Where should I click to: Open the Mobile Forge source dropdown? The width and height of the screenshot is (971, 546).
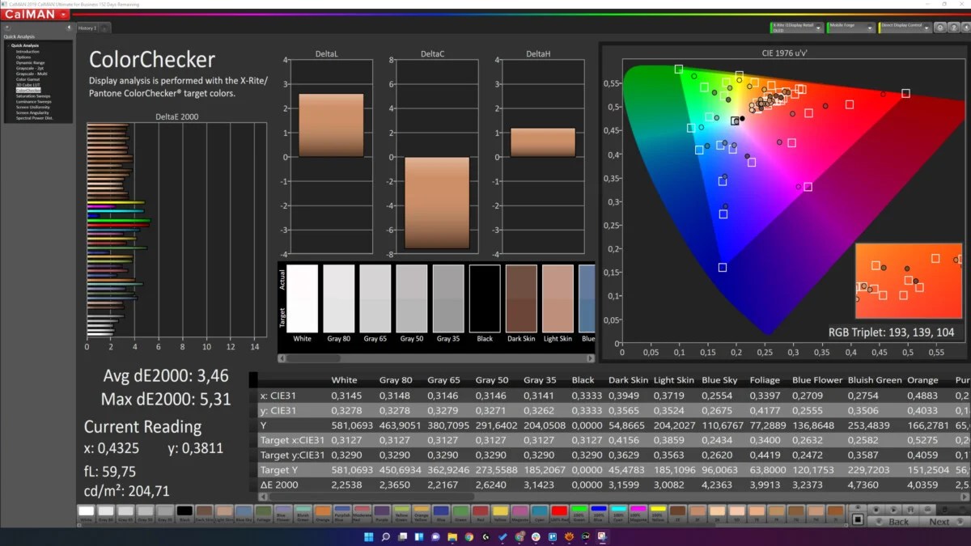pos(851,28)
